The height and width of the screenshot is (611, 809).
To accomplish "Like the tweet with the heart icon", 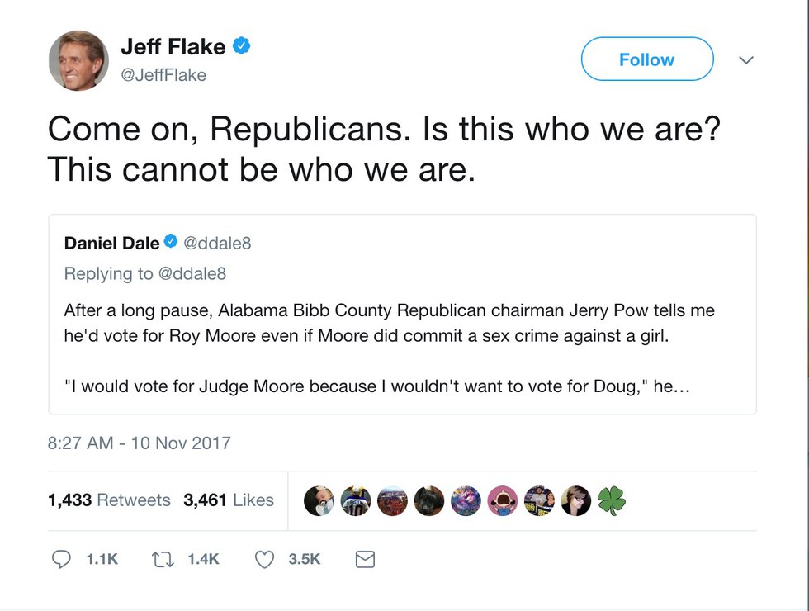I will point(264,560).
